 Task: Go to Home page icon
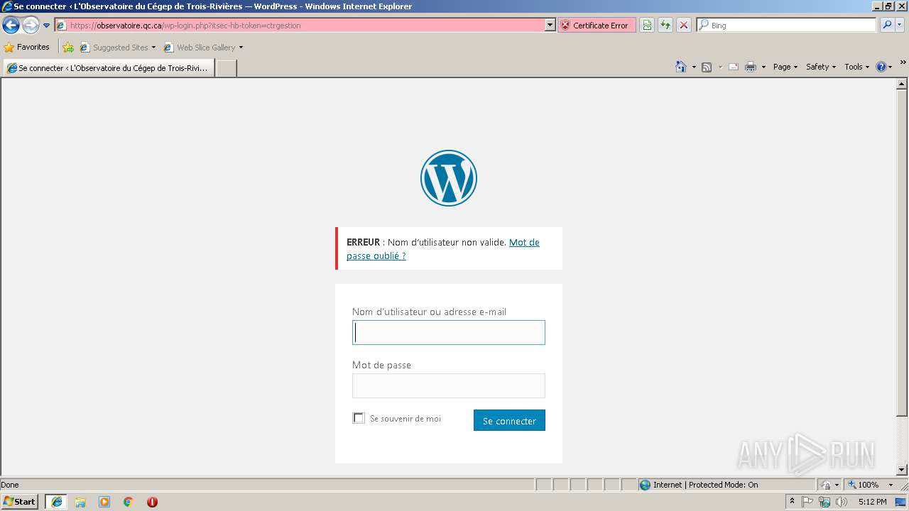(681, 67)
